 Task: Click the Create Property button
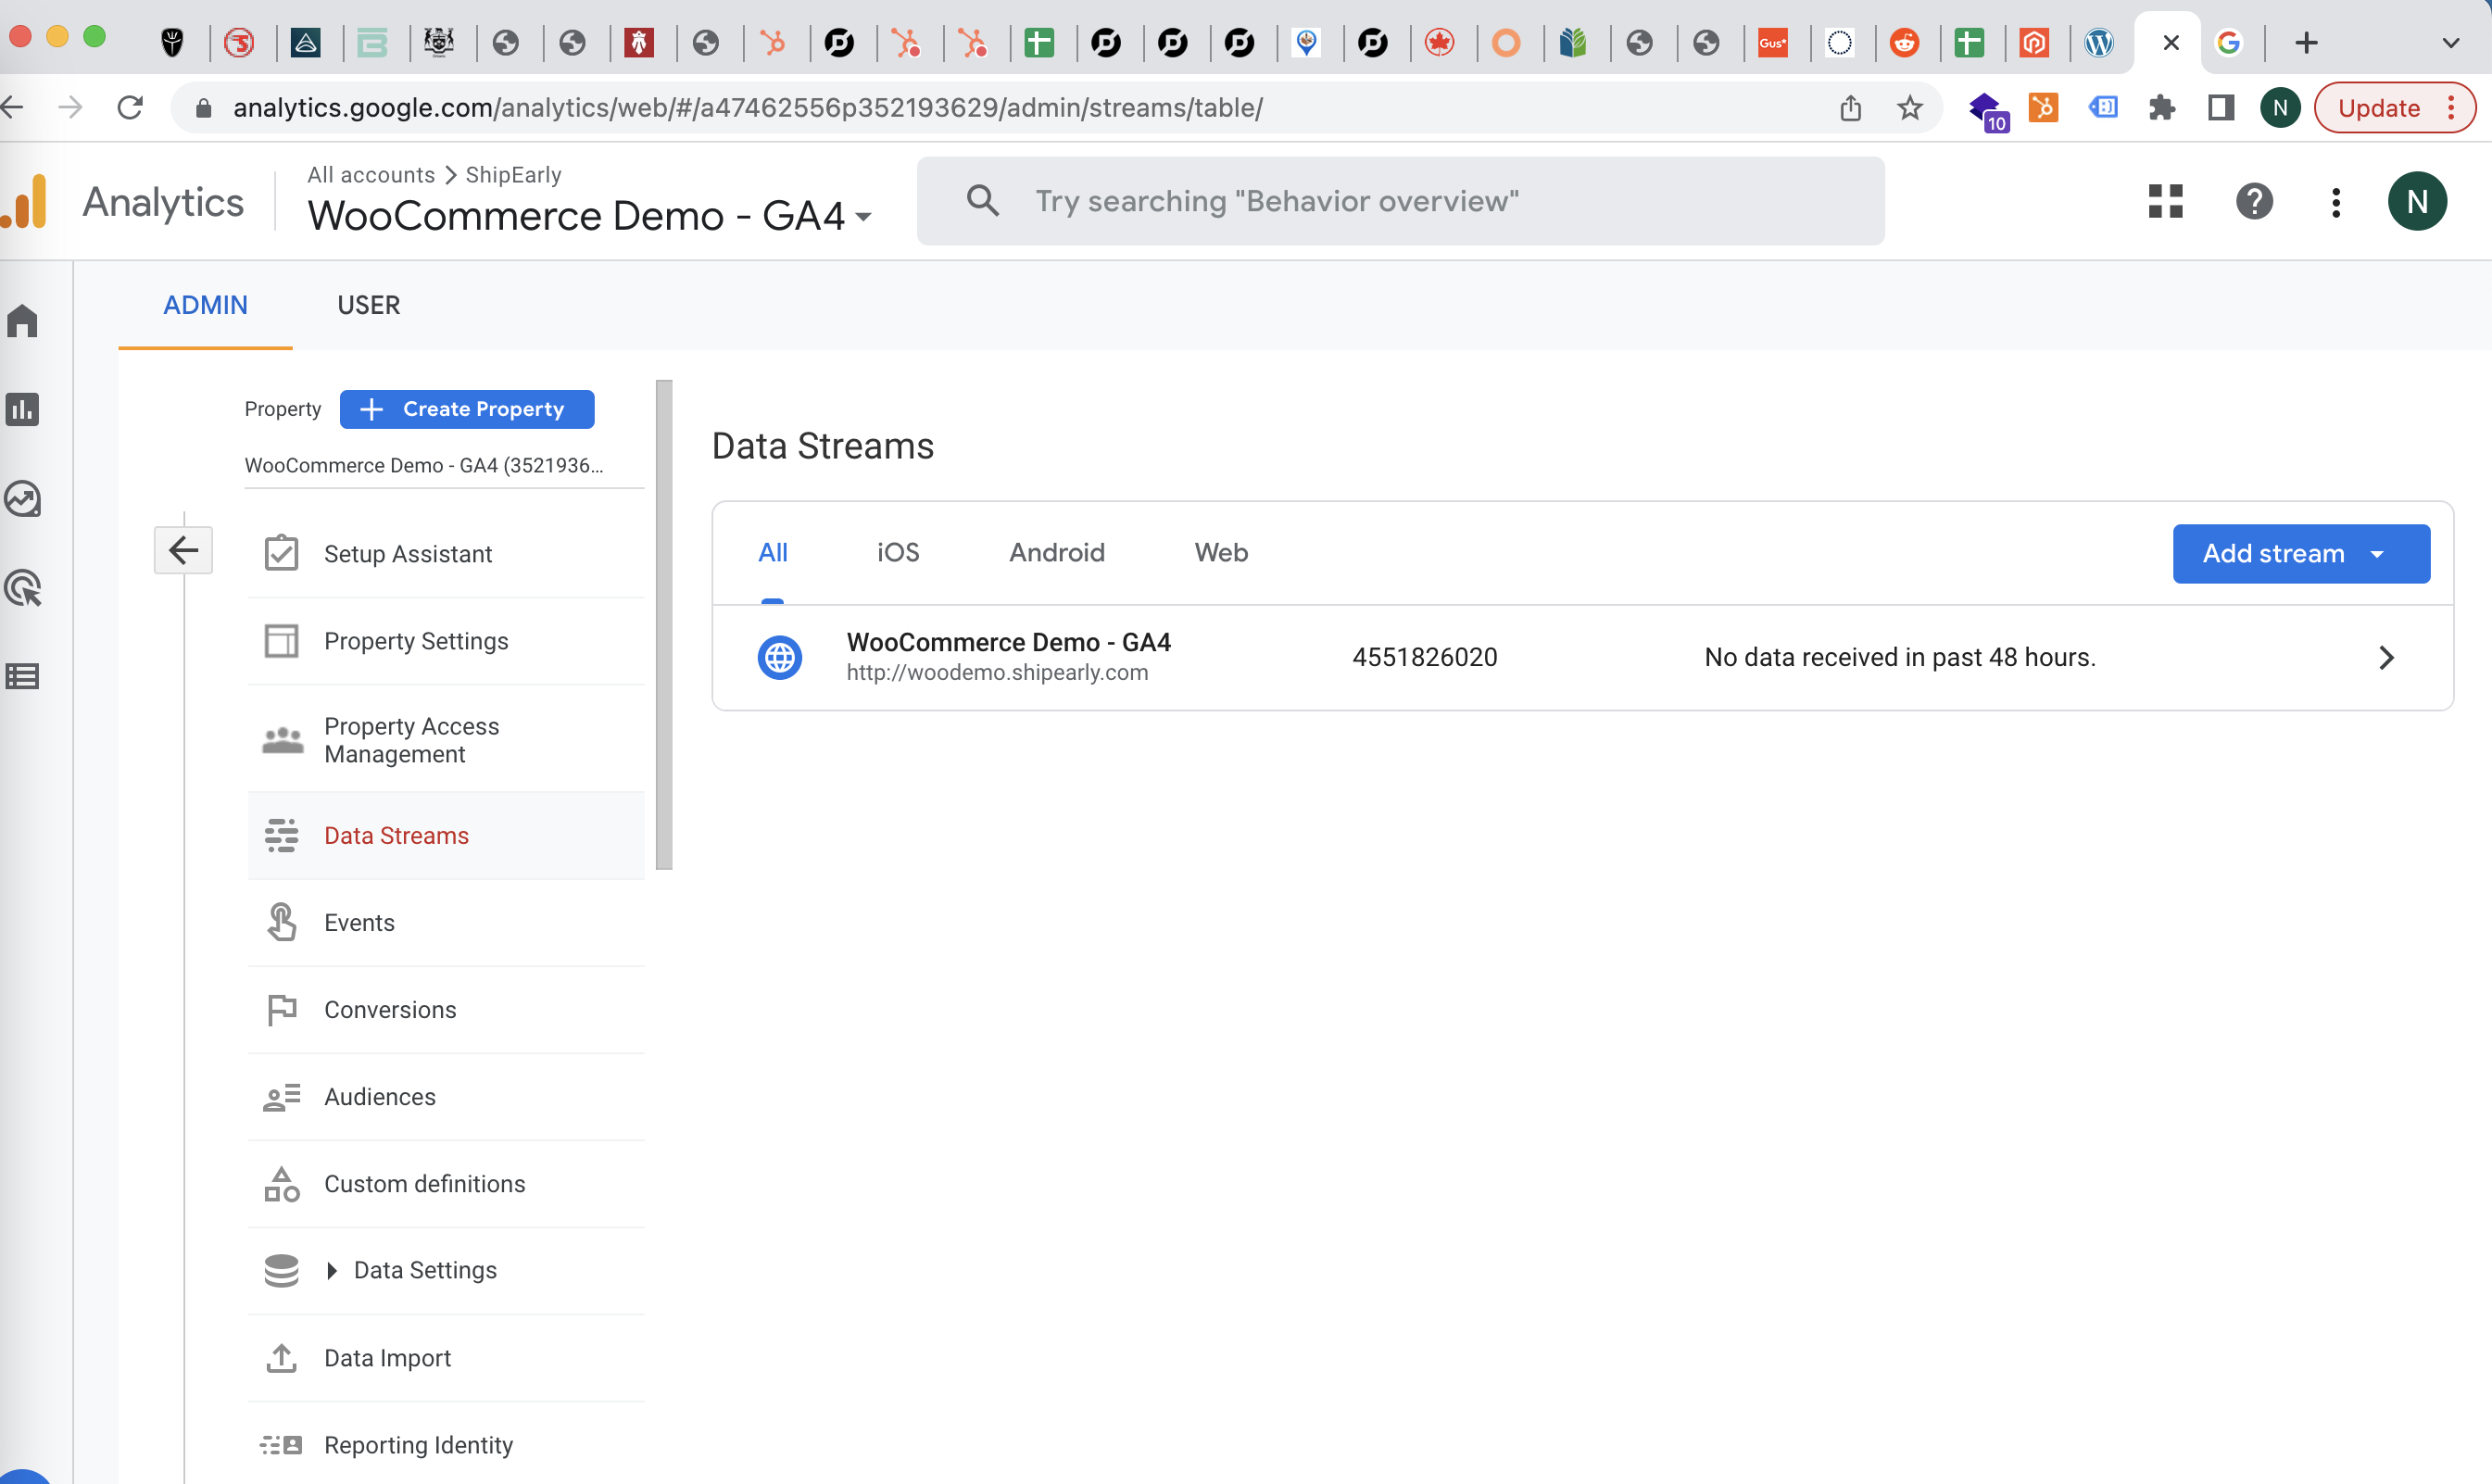(x=467, y=409)
